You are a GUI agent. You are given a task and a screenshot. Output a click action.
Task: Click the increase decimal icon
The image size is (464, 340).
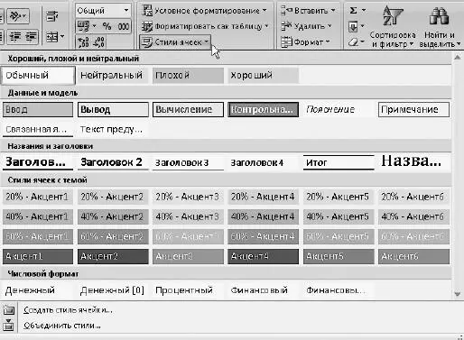point(83,42)
